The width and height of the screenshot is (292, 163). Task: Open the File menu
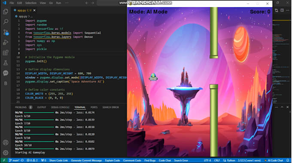pyautogui.click(x=12, y=3)
